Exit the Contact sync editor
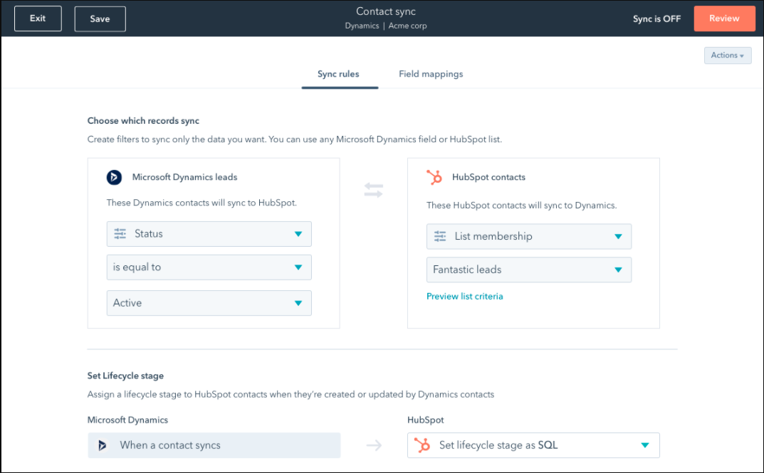764x473 pixels. (38, 18)
